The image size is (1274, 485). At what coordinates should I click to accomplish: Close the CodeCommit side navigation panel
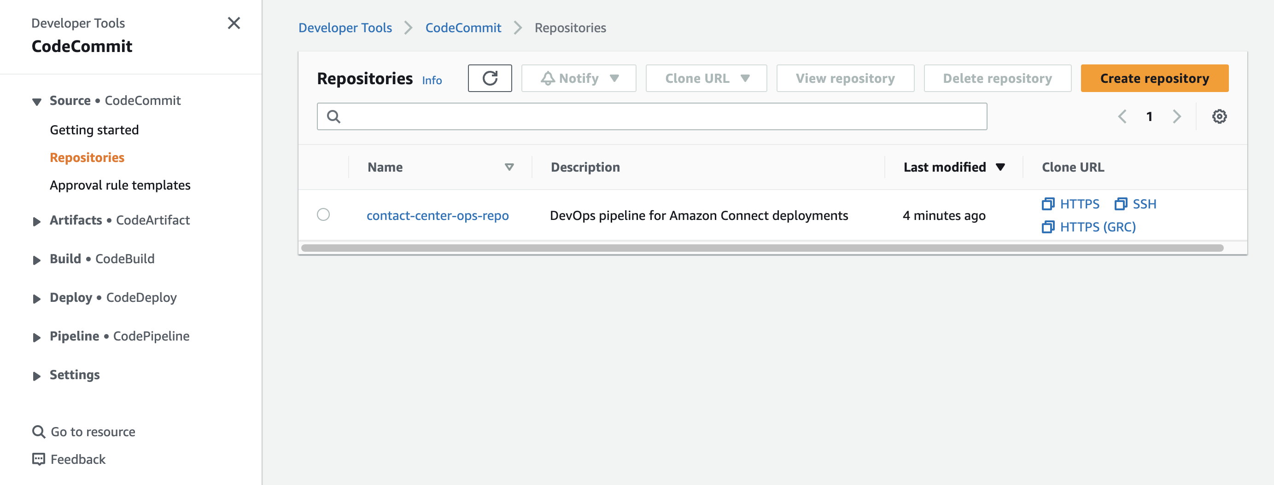pyautogui.click(x=234, y=23)
